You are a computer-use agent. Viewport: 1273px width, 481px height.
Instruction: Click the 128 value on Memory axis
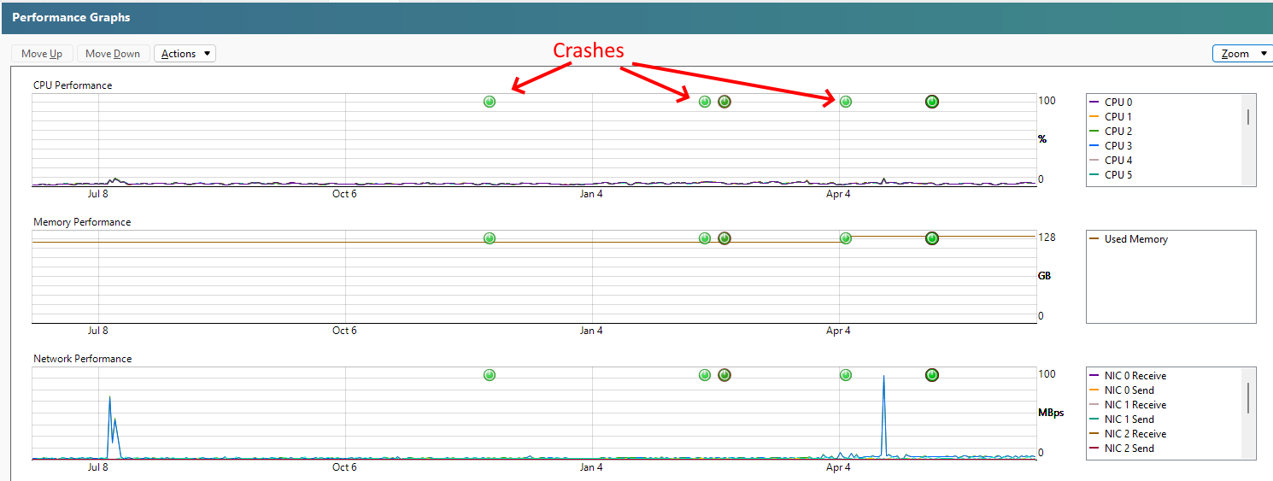pyautogui.click(x=1047, y=238)
